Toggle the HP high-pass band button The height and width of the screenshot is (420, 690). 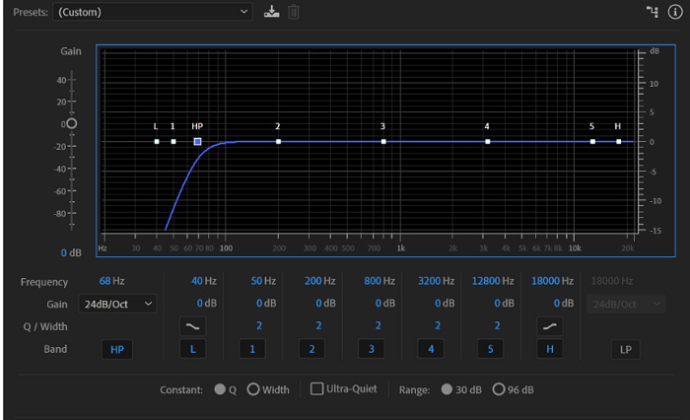point(117,349)
